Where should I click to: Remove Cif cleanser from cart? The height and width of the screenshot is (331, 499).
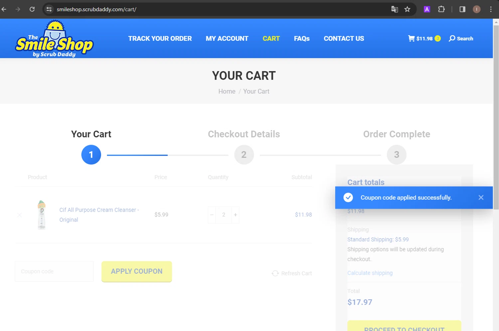tap(19, 215)
